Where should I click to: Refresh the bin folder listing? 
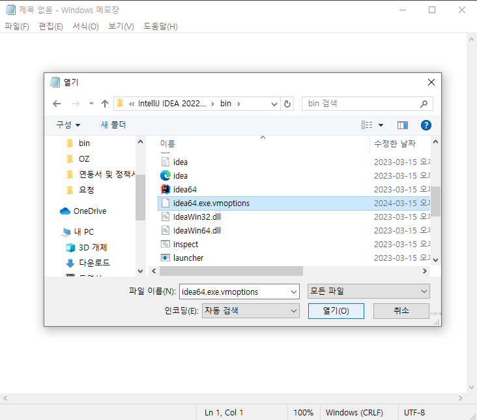[x=287, y=104]
